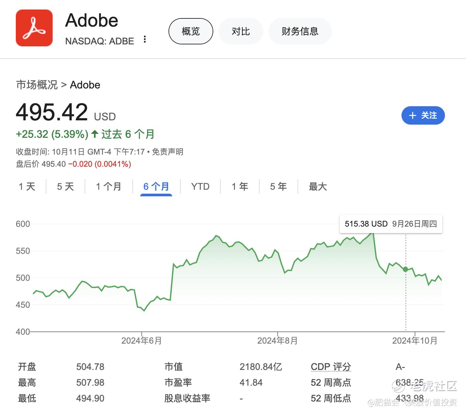This screenshot has height=413, width=466.
Task: Click the chart point marker for 9月26日
Action: [405, 269]
